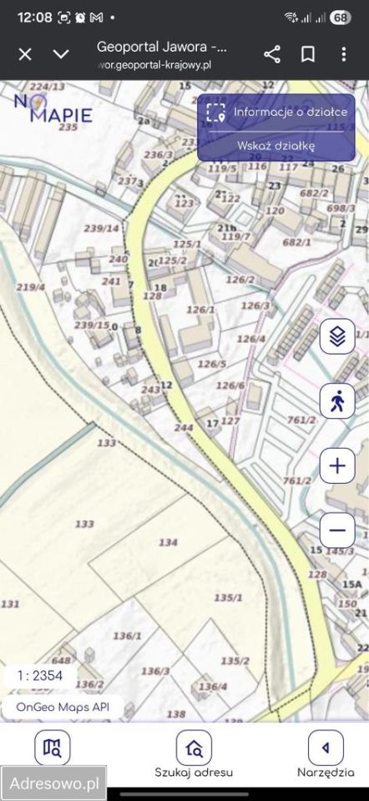Zoom in with the plus button
369x801 pixels.
click(337, 466)
